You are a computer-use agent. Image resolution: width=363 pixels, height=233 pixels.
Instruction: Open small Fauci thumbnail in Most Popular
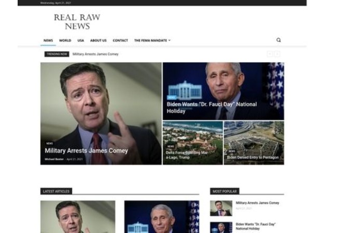(221, 227)
